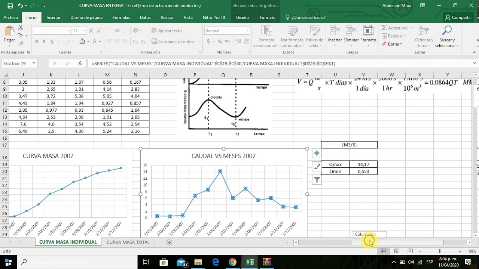Image resolution: width=479 pixels, height=269 pixels.
Task: Switch to Page Layout view in status bar
Action: pyautogui.click(x=397, y=251)
